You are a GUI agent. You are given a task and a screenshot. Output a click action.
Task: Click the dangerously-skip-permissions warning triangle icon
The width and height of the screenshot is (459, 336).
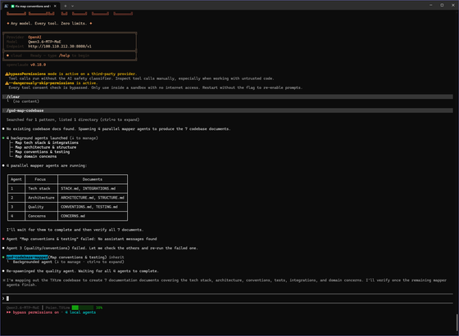(x=7, y=83)
